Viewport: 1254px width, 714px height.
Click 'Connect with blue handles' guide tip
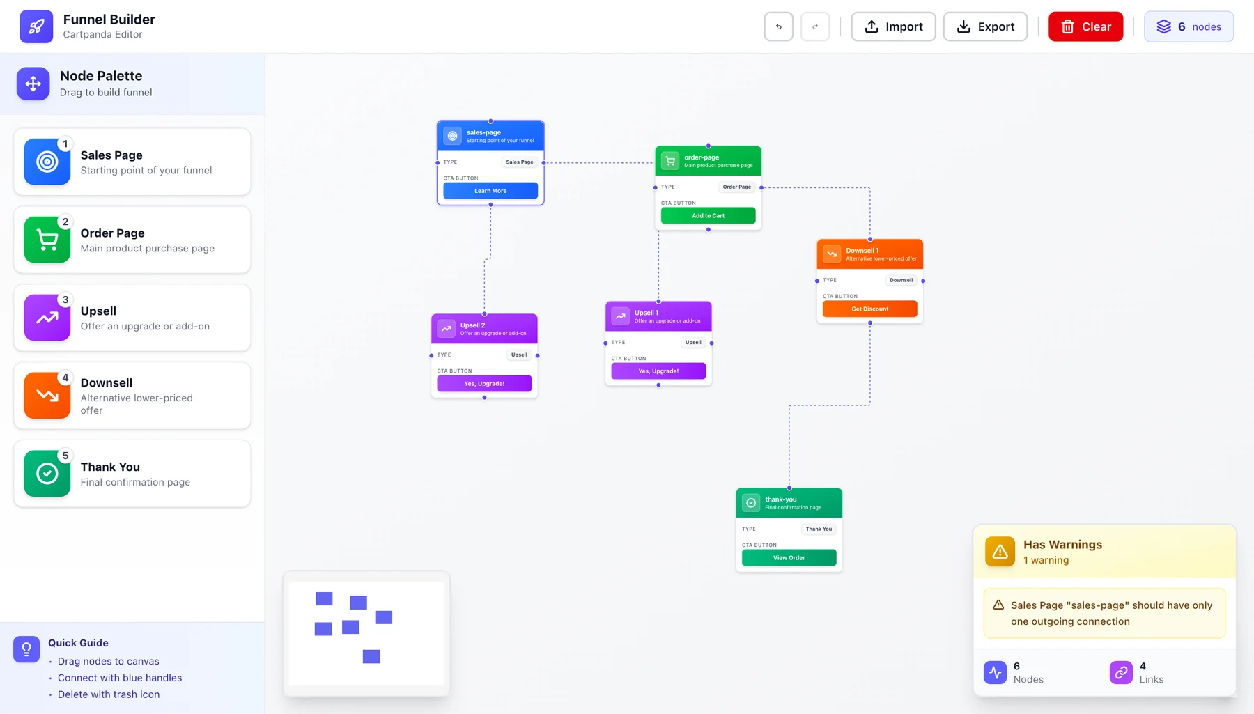[x=120, y=678]
